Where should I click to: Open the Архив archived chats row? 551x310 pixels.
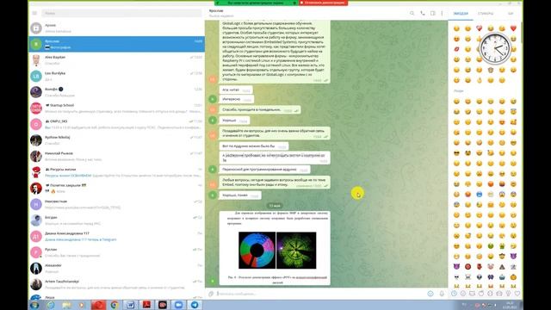click(x=117, y=28)
